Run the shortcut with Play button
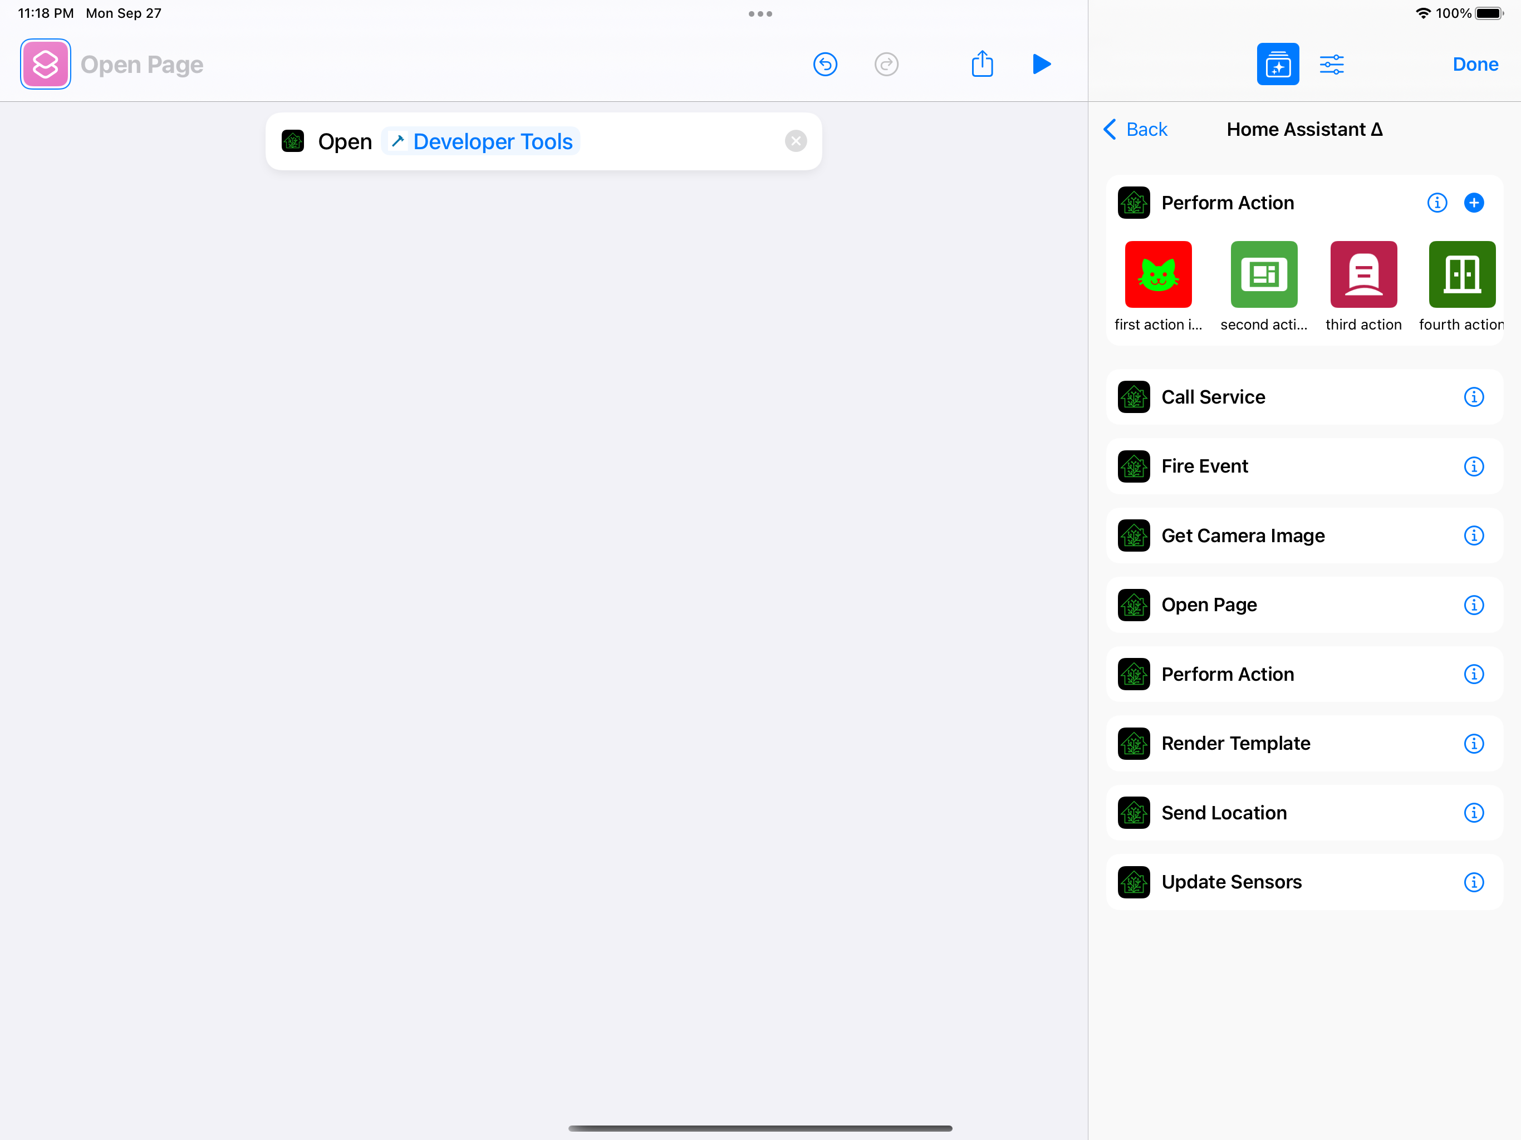 pyautogui.click(x=1041, y=64)
